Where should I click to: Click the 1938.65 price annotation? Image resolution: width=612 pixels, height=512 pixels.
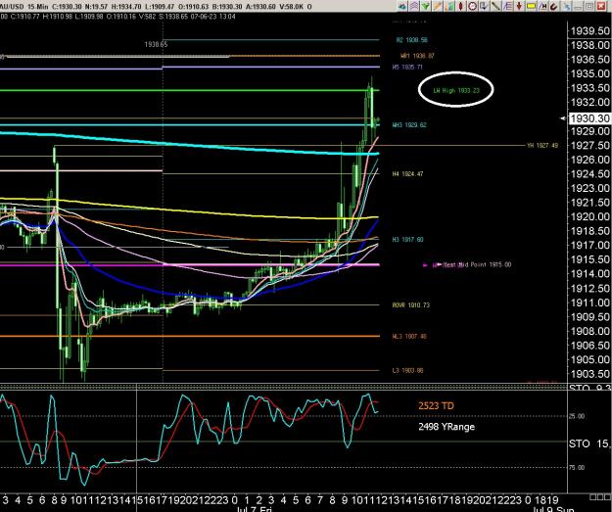coord(156,44)
